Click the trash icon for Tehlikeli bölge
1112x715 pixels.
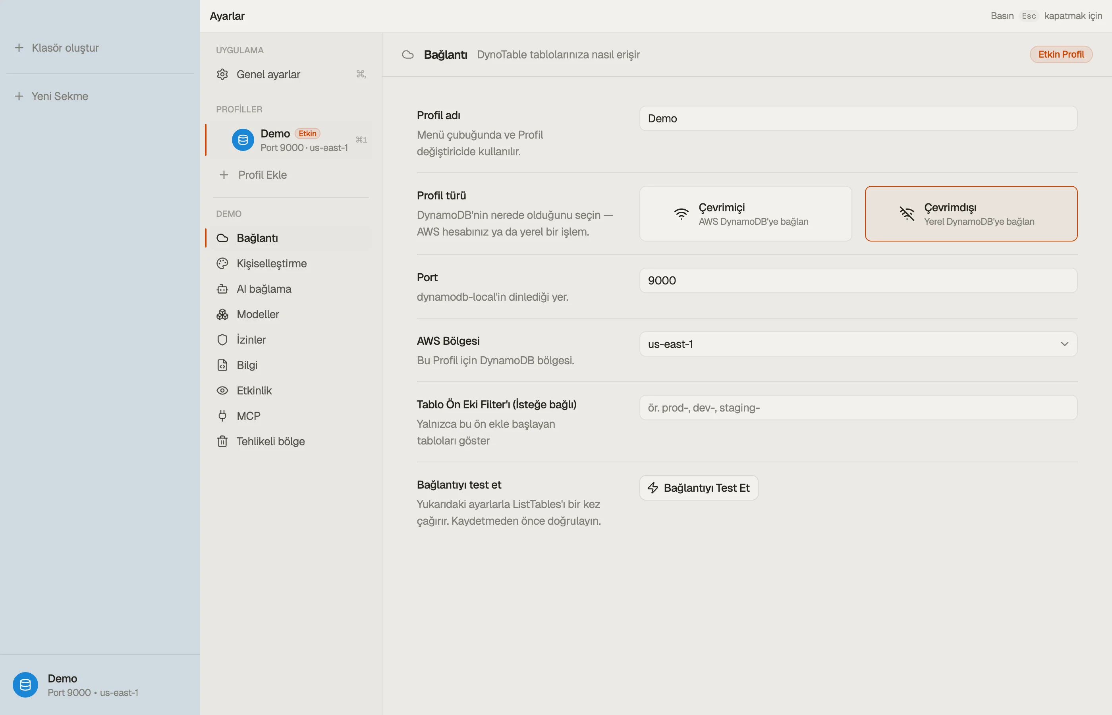pos(222,442)
